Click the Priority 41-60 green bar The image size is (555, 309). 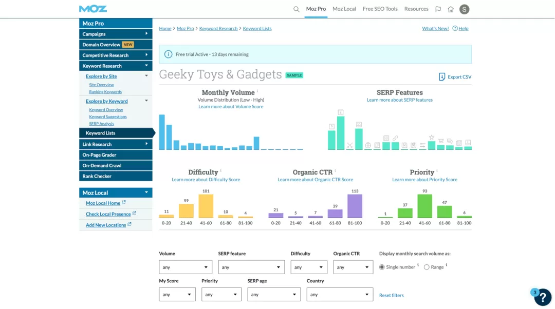(x=425, y=206)
